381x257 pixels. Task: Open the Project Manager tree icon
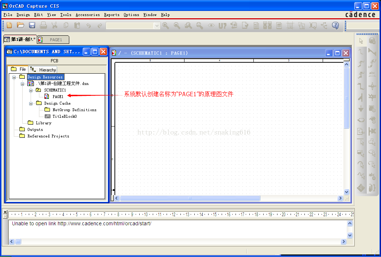324,25
